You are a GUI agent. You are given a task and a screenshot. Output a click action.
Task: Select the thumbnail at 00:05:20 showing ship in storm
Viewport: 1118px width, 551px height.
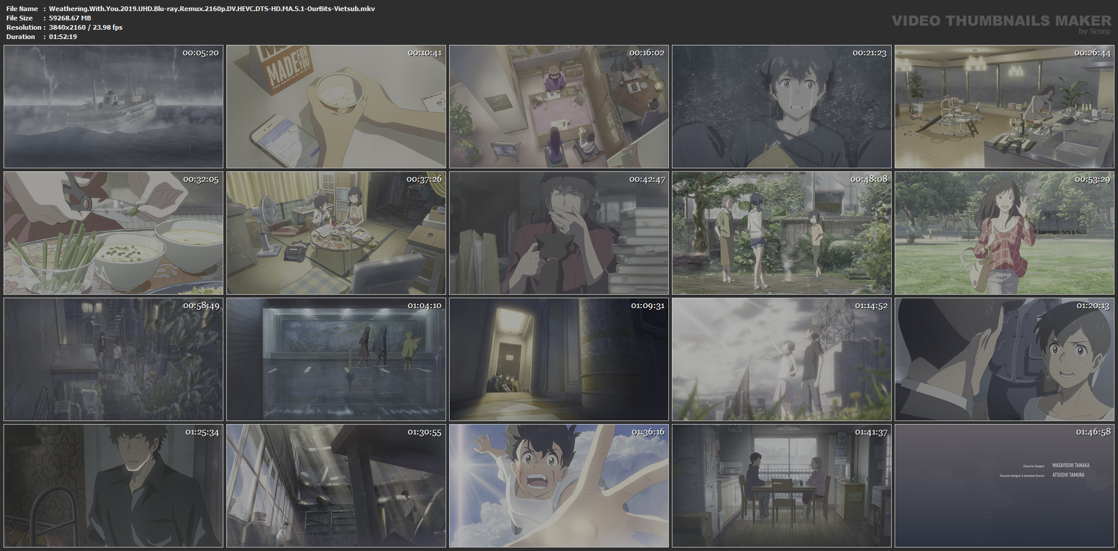point(113,107)
